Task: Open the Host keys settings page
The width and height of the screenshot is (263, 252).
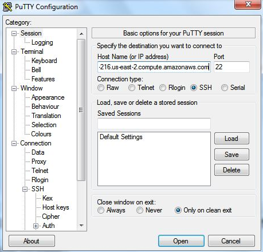Action: 56,207
